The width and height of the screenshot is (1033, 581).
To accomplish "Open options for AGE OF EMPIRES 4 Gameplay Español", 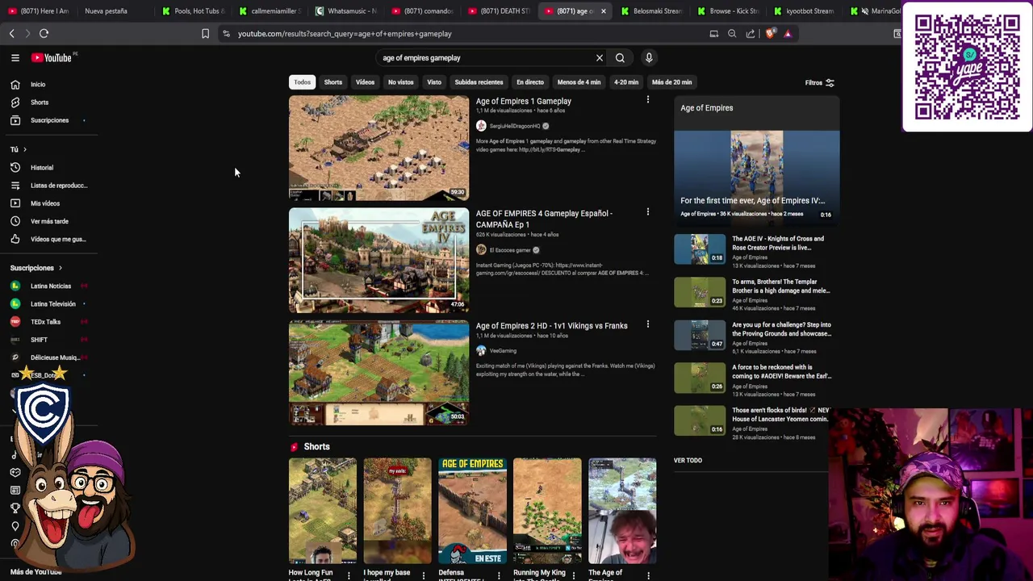I will click(647, 212).
